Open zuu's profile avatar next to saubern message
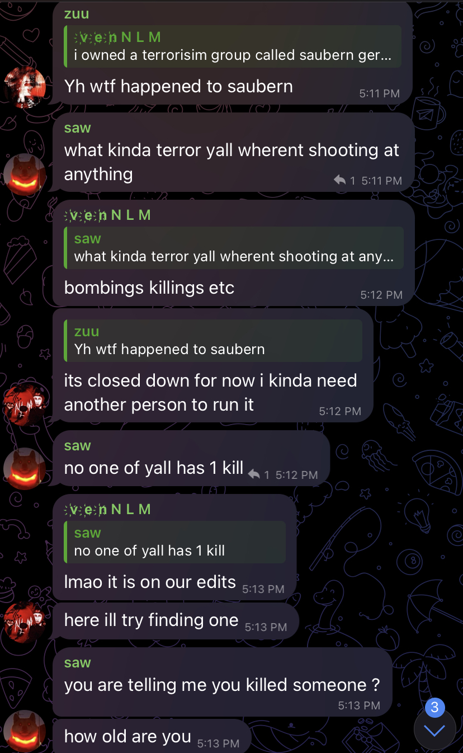Screen dimensions: 463x753 tap(25, 87)
